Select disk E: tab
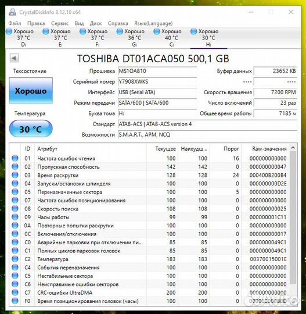The width and height of the screenshot is (306, 314). 60,38
